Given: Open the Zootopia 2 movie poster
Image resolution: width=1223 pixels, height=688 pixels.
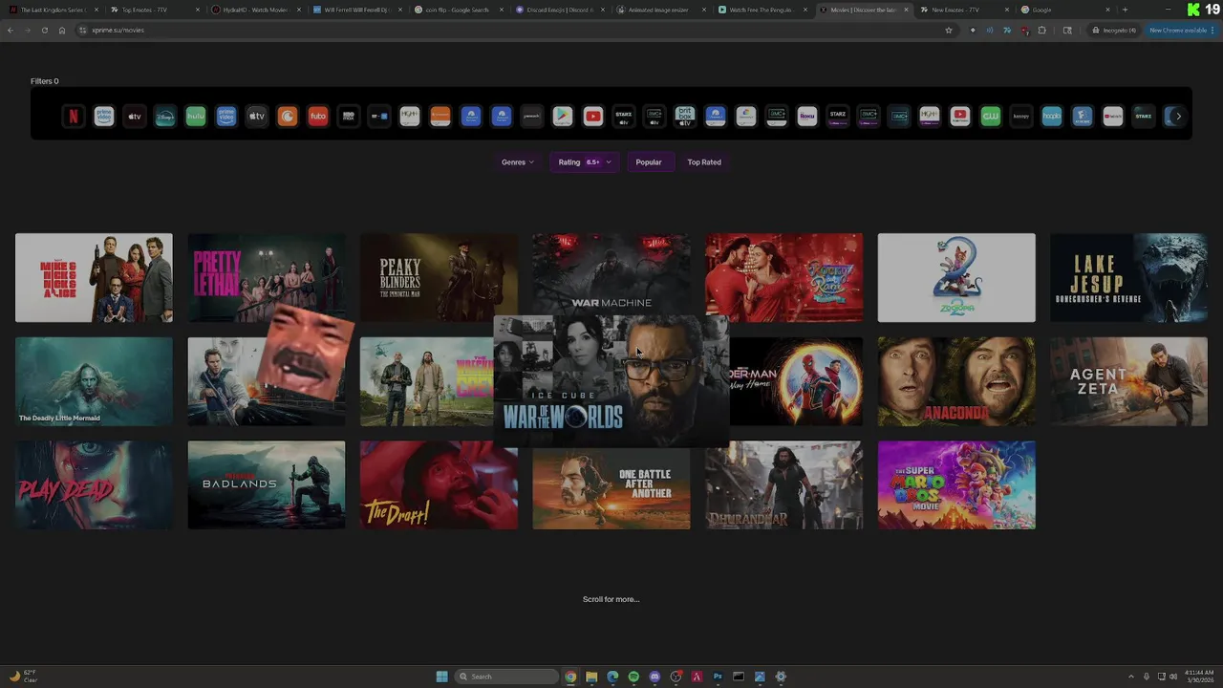Looking at the screenshot, I should pos(956,277).
